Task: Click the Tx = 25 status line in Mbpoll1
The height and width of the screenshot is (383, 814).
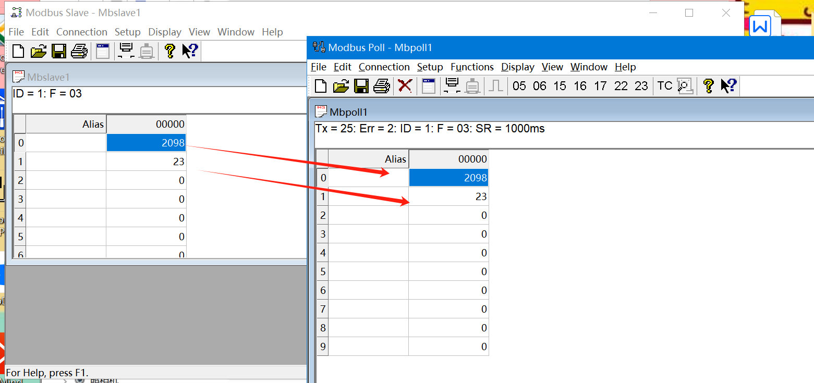Action: tap(430, 128)
